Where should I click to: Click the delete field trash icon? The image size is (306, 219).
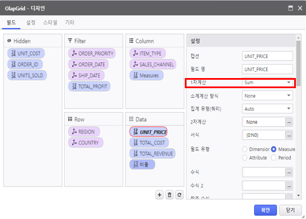pyautogui.click(x=170, y=195)
